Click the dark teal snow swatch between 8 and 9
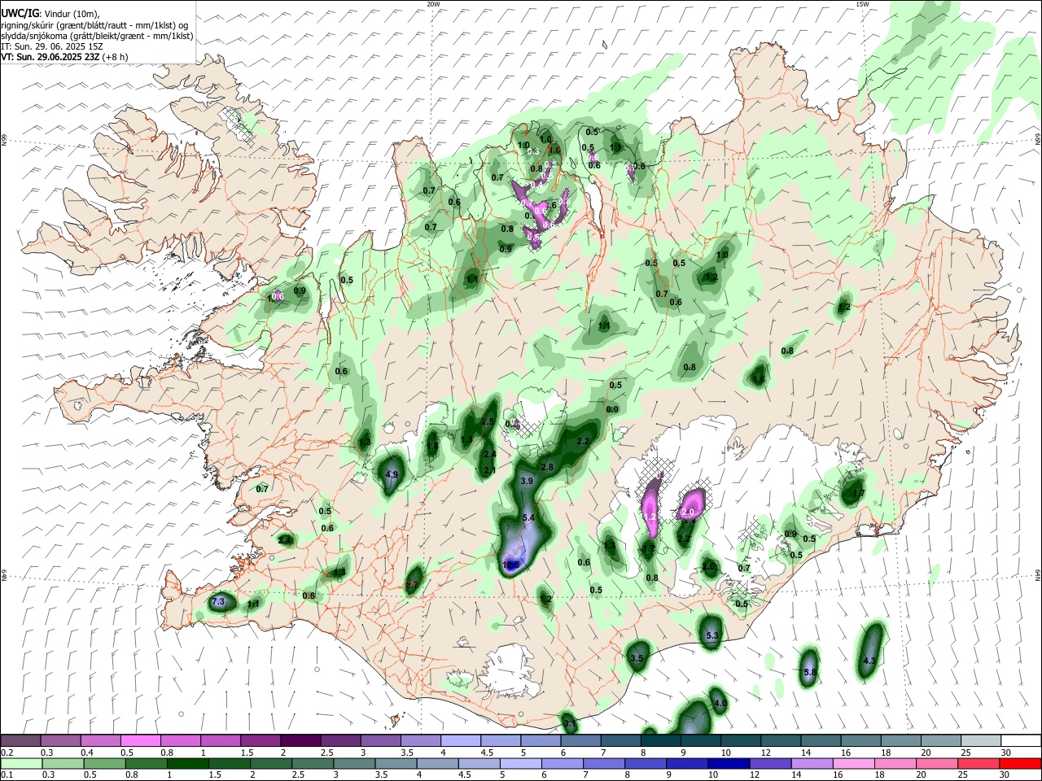Image resolution: width=1042 pixels, height=781 pixels. point(660,740)
